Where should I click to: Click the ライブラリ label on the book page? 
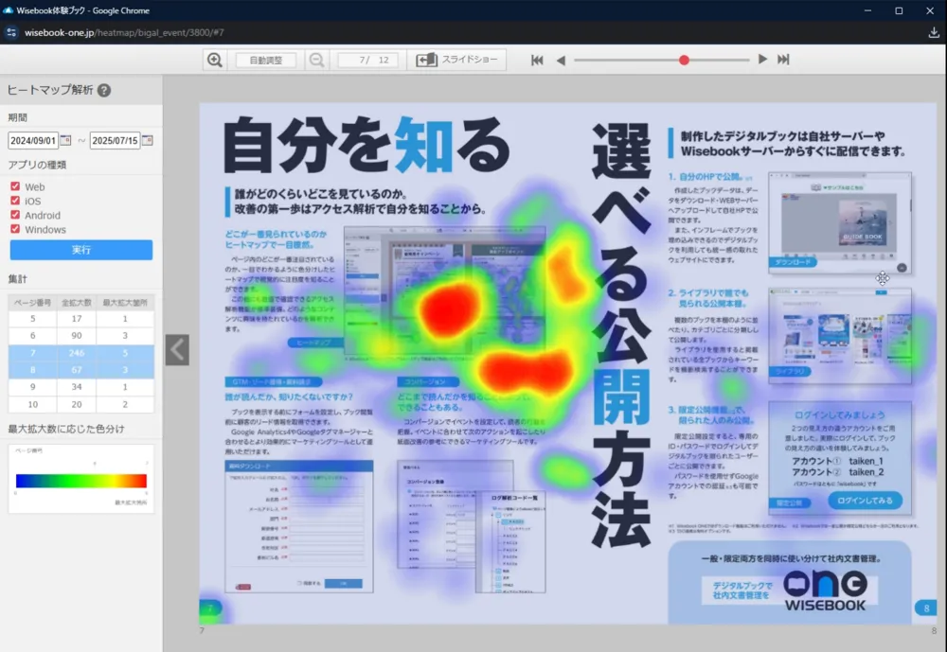click(790, 372)
